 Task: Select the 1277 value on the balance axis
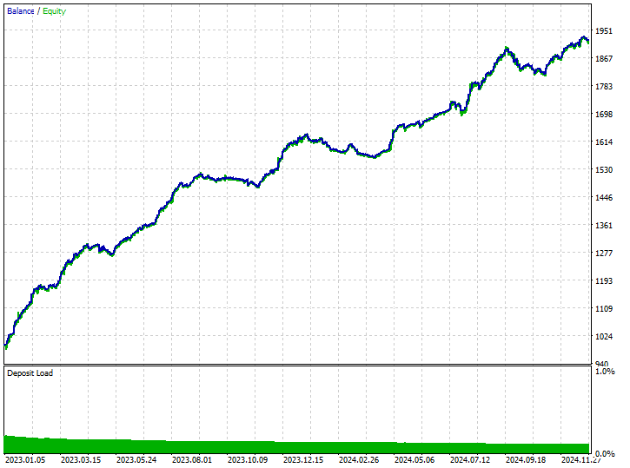(604, 254)
